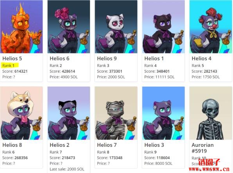The height and width of the screenshot is (173, 233).
Task: Click the highlighted Rank 1 label
Action: (x=8, y=66)
